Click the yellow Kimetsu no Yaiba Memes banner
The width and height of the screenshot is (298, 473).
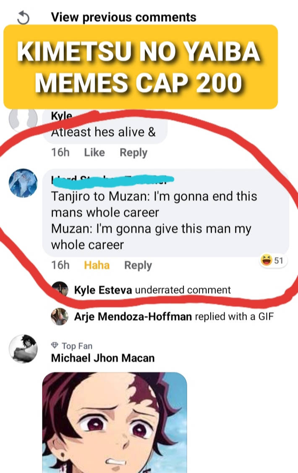click(141, 67)
